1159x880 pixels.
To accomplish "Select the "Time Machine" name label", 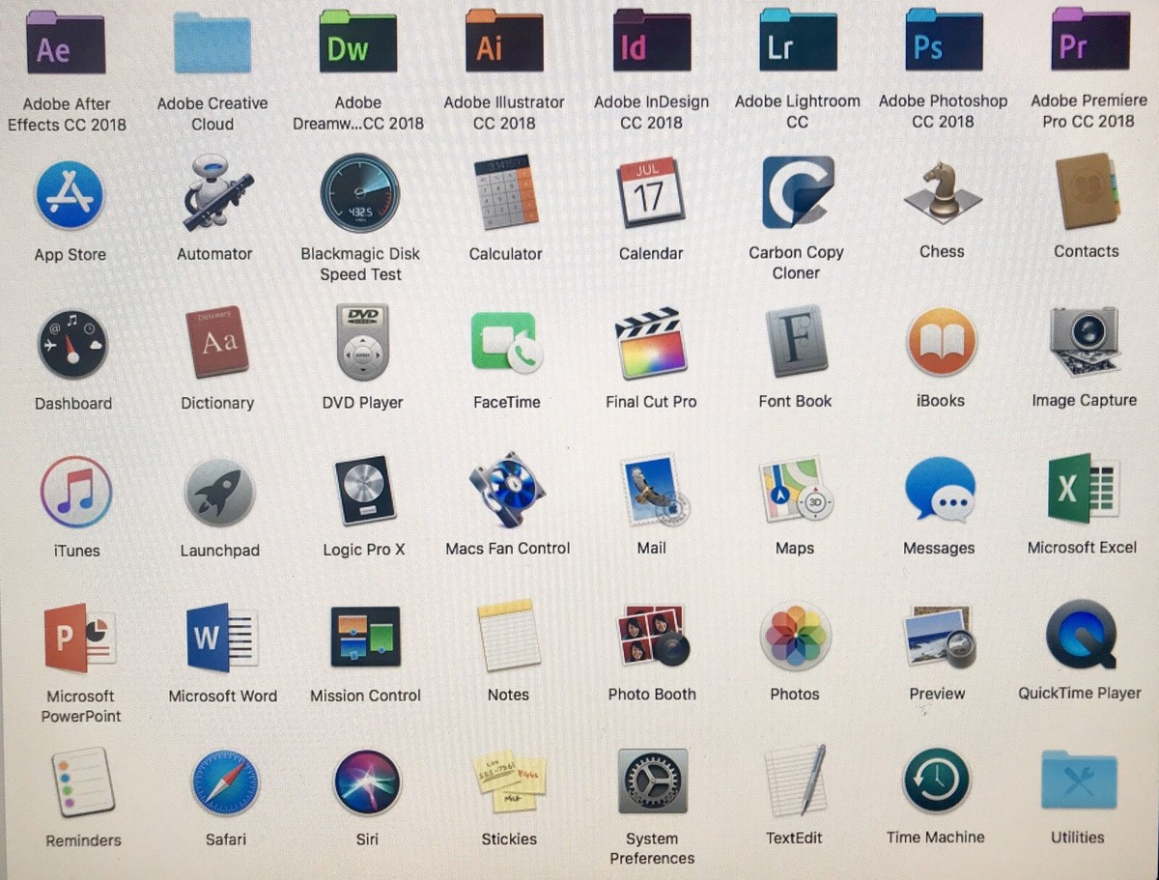I will tap(936, 837).
